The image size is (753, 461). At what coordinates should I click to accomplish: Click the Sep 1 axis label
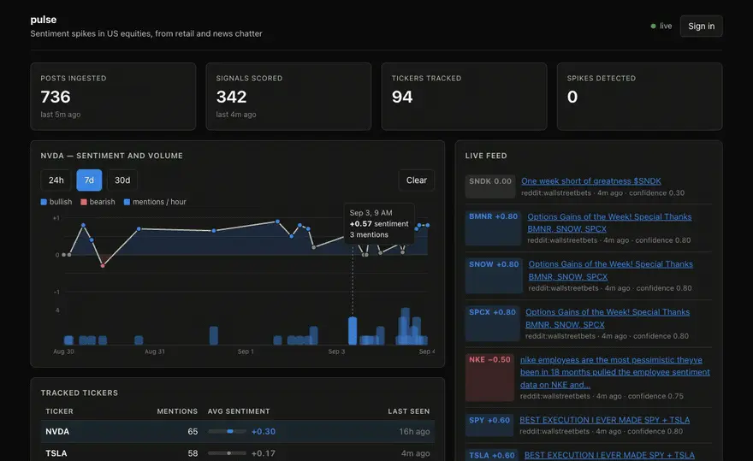(246, 352)
